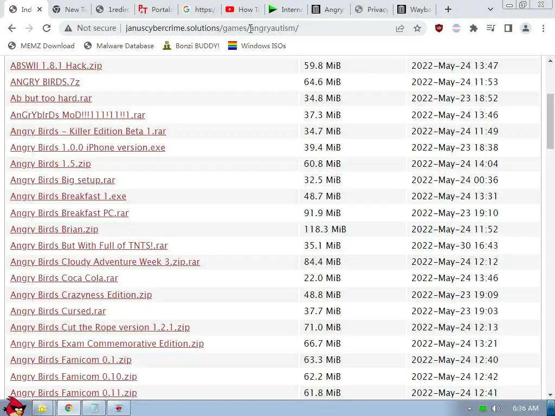Viewport: 555px width, 416px height.
Task: Share this page via address bar icon
Action: pos(400,28)
